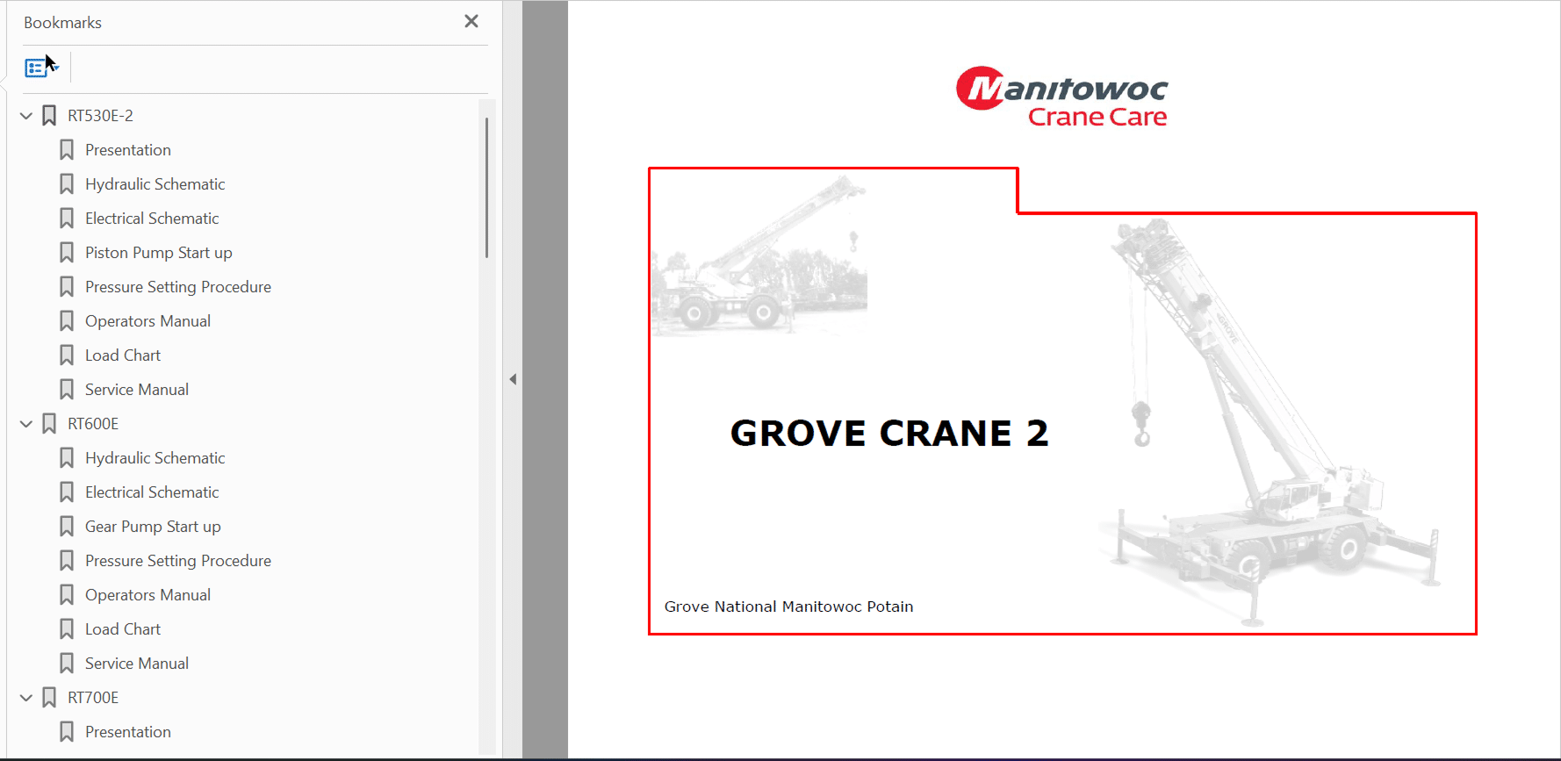Click bookmark icon beside RT530E-2 Hydraulic Schematic

point(67,184)
